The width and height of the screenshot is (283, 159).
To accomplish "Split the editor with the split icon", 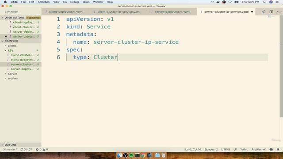I will click(271, 12).
